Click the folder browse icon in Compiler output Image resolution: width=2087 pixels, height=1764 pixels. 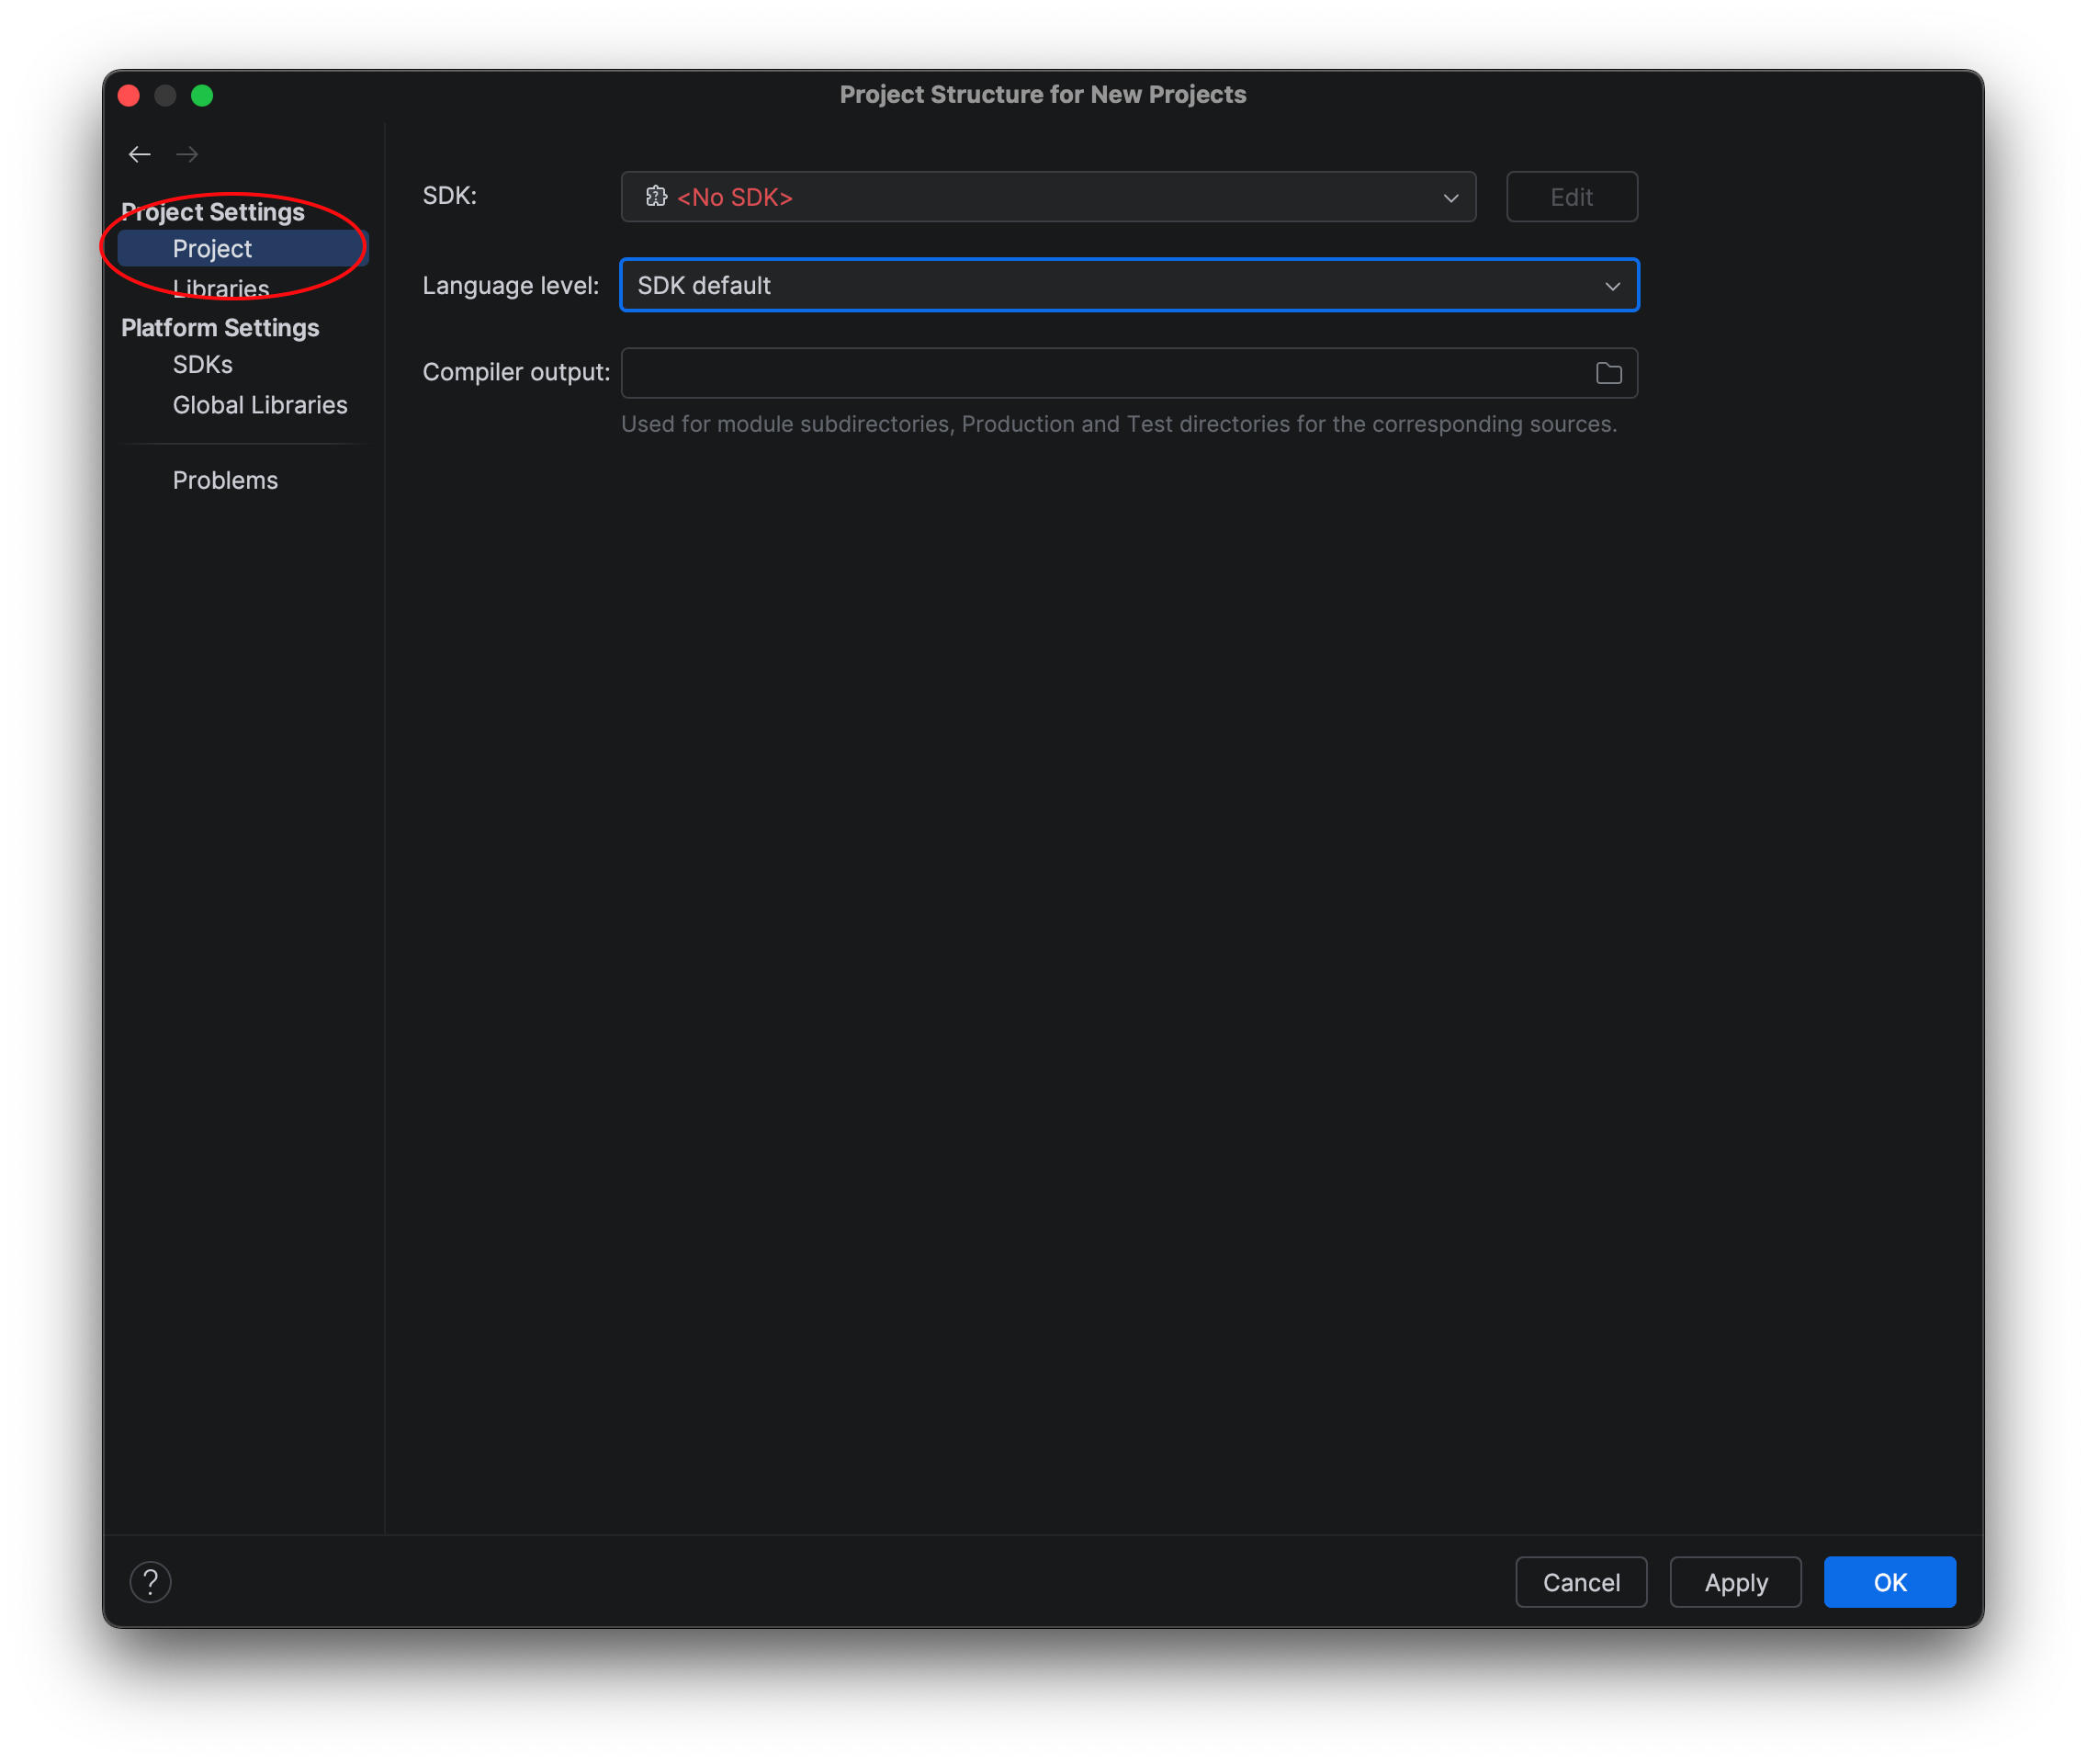(x=1608, y=373)
